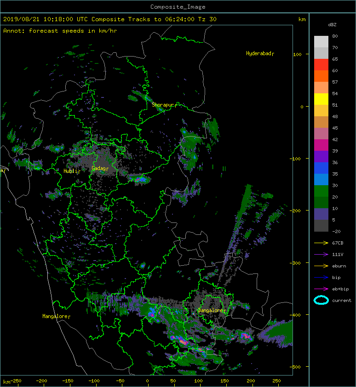Click the -50 tick on horizontal axis
356x387 pixels.
coord(121,381)
